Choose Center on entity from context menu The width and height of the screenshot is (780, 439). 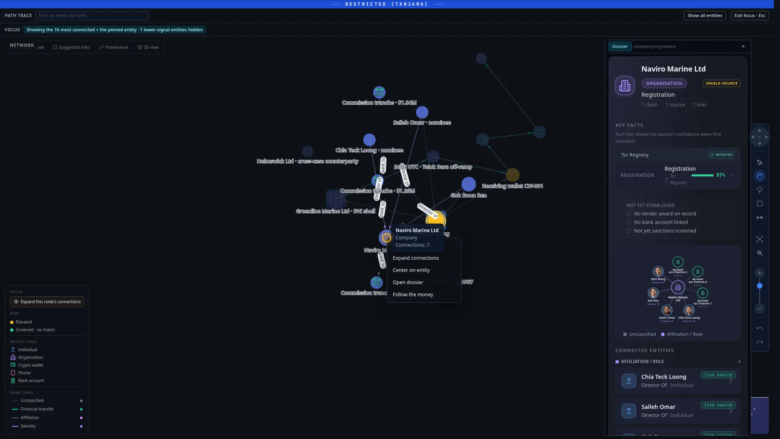click(424, 270)
